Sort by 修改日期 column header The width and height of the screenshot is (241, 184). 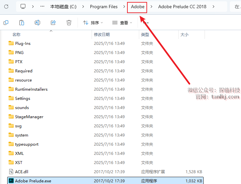coord(102,35)
